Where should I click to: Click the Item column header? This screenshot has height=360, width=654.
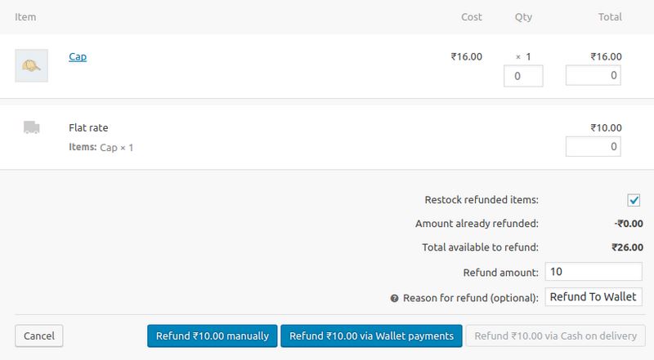coord(25,17)
